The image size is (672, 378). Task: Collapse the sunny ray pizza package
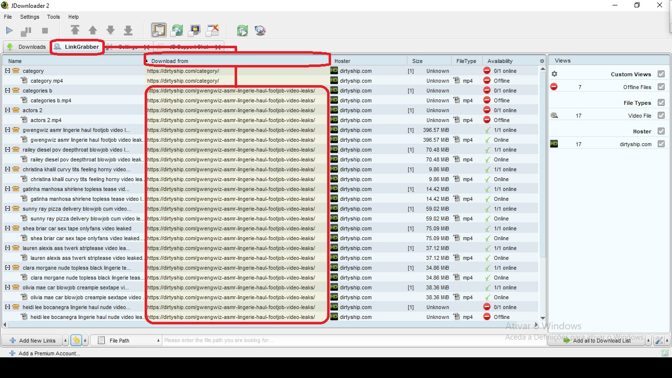point(7,209)
